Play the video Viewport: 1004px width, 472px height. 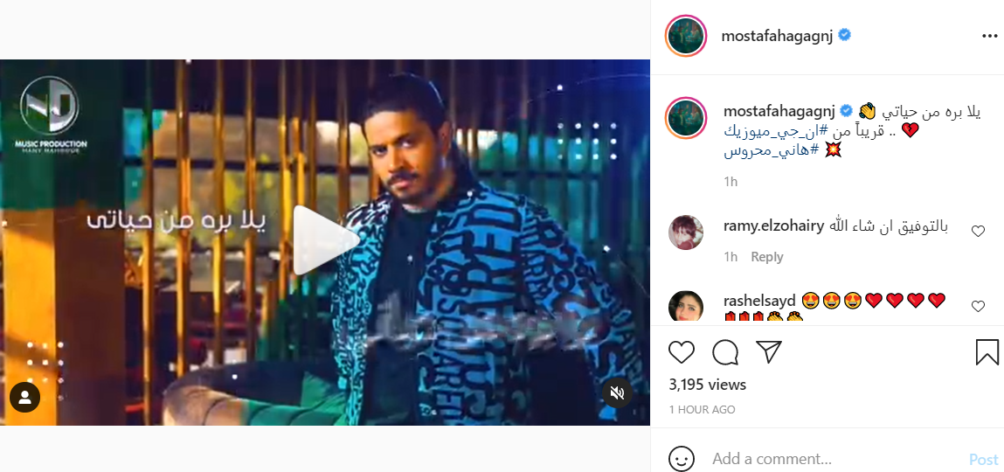(x=325, y=241)
